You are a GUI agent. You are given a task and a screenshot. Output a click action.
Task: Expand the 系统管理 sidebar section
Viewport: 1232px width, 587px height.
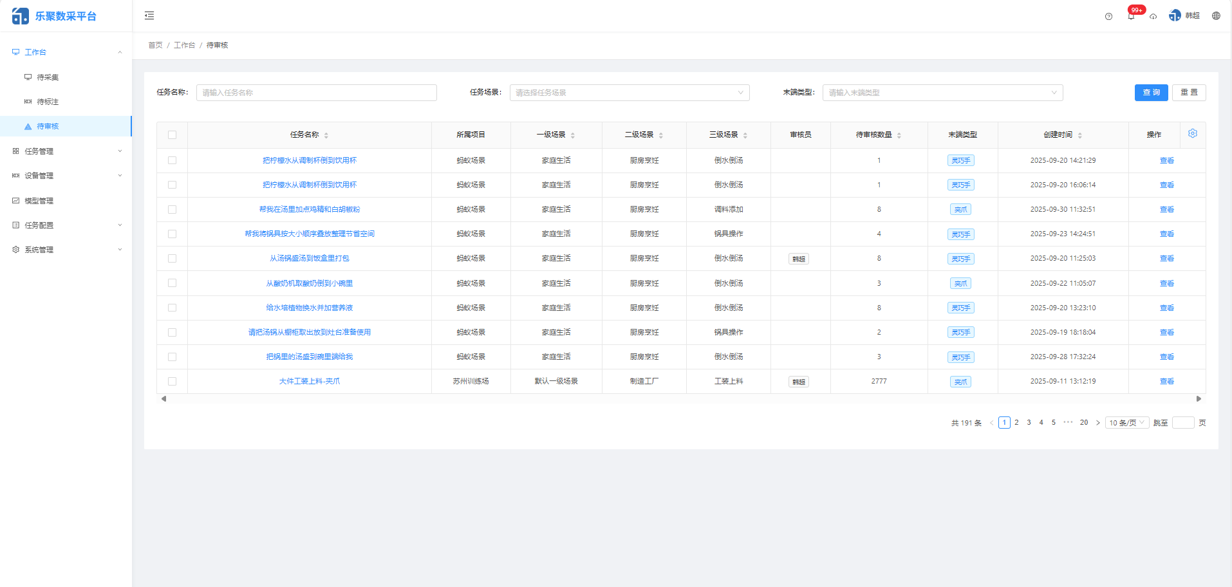tap(66, 249)
